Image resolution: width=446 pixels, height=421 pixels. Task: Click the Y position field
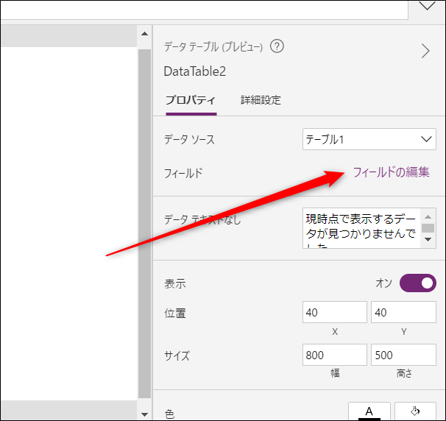click(403, 312)
